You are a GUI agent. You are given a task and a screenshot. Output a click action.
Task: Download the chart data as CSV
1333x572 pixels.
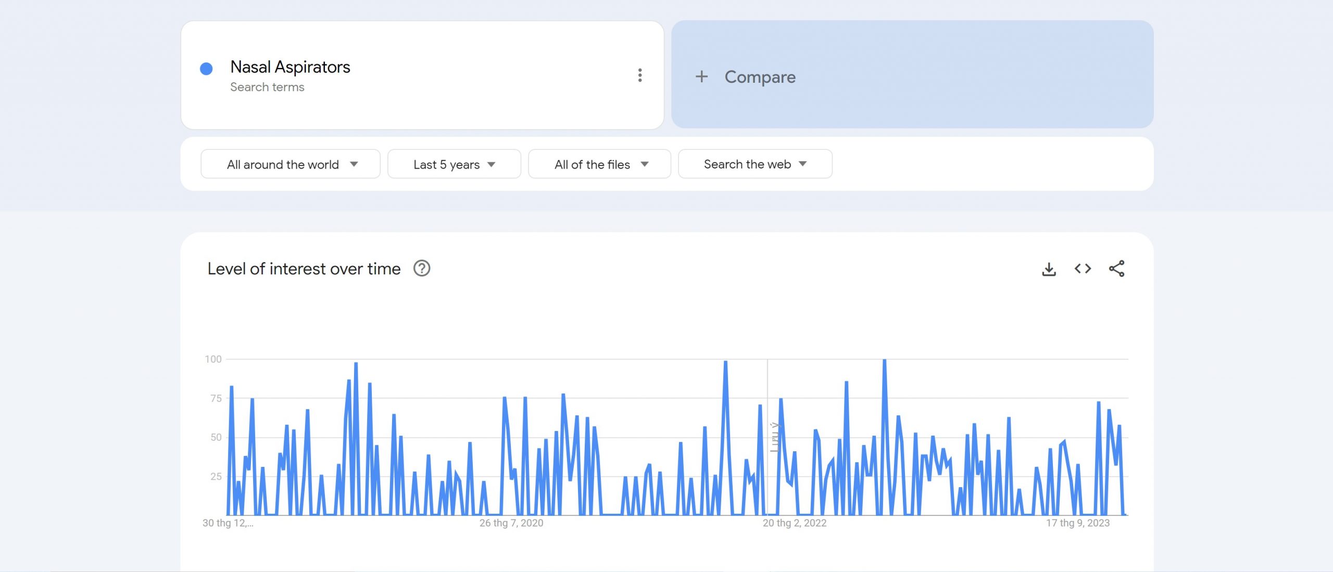coord(1049,269)
